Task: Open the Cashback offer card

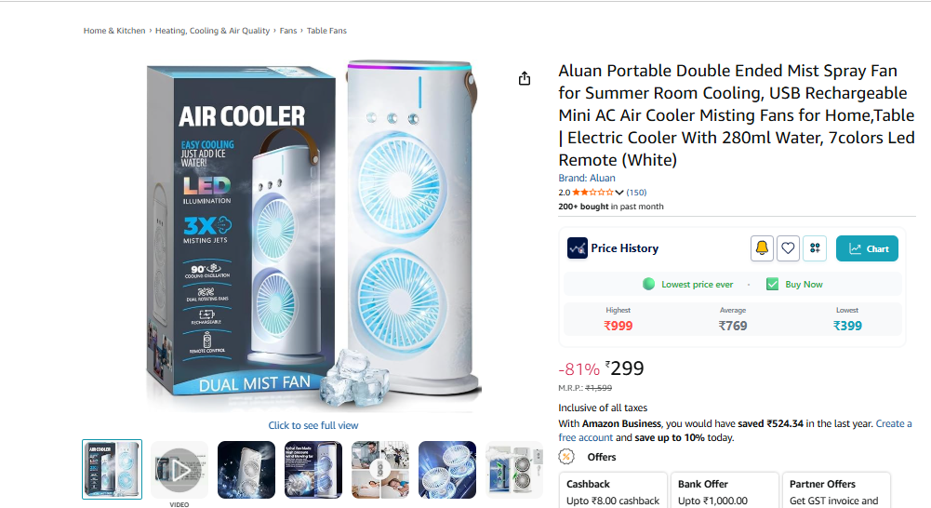Action: click(x=613, y=490)
